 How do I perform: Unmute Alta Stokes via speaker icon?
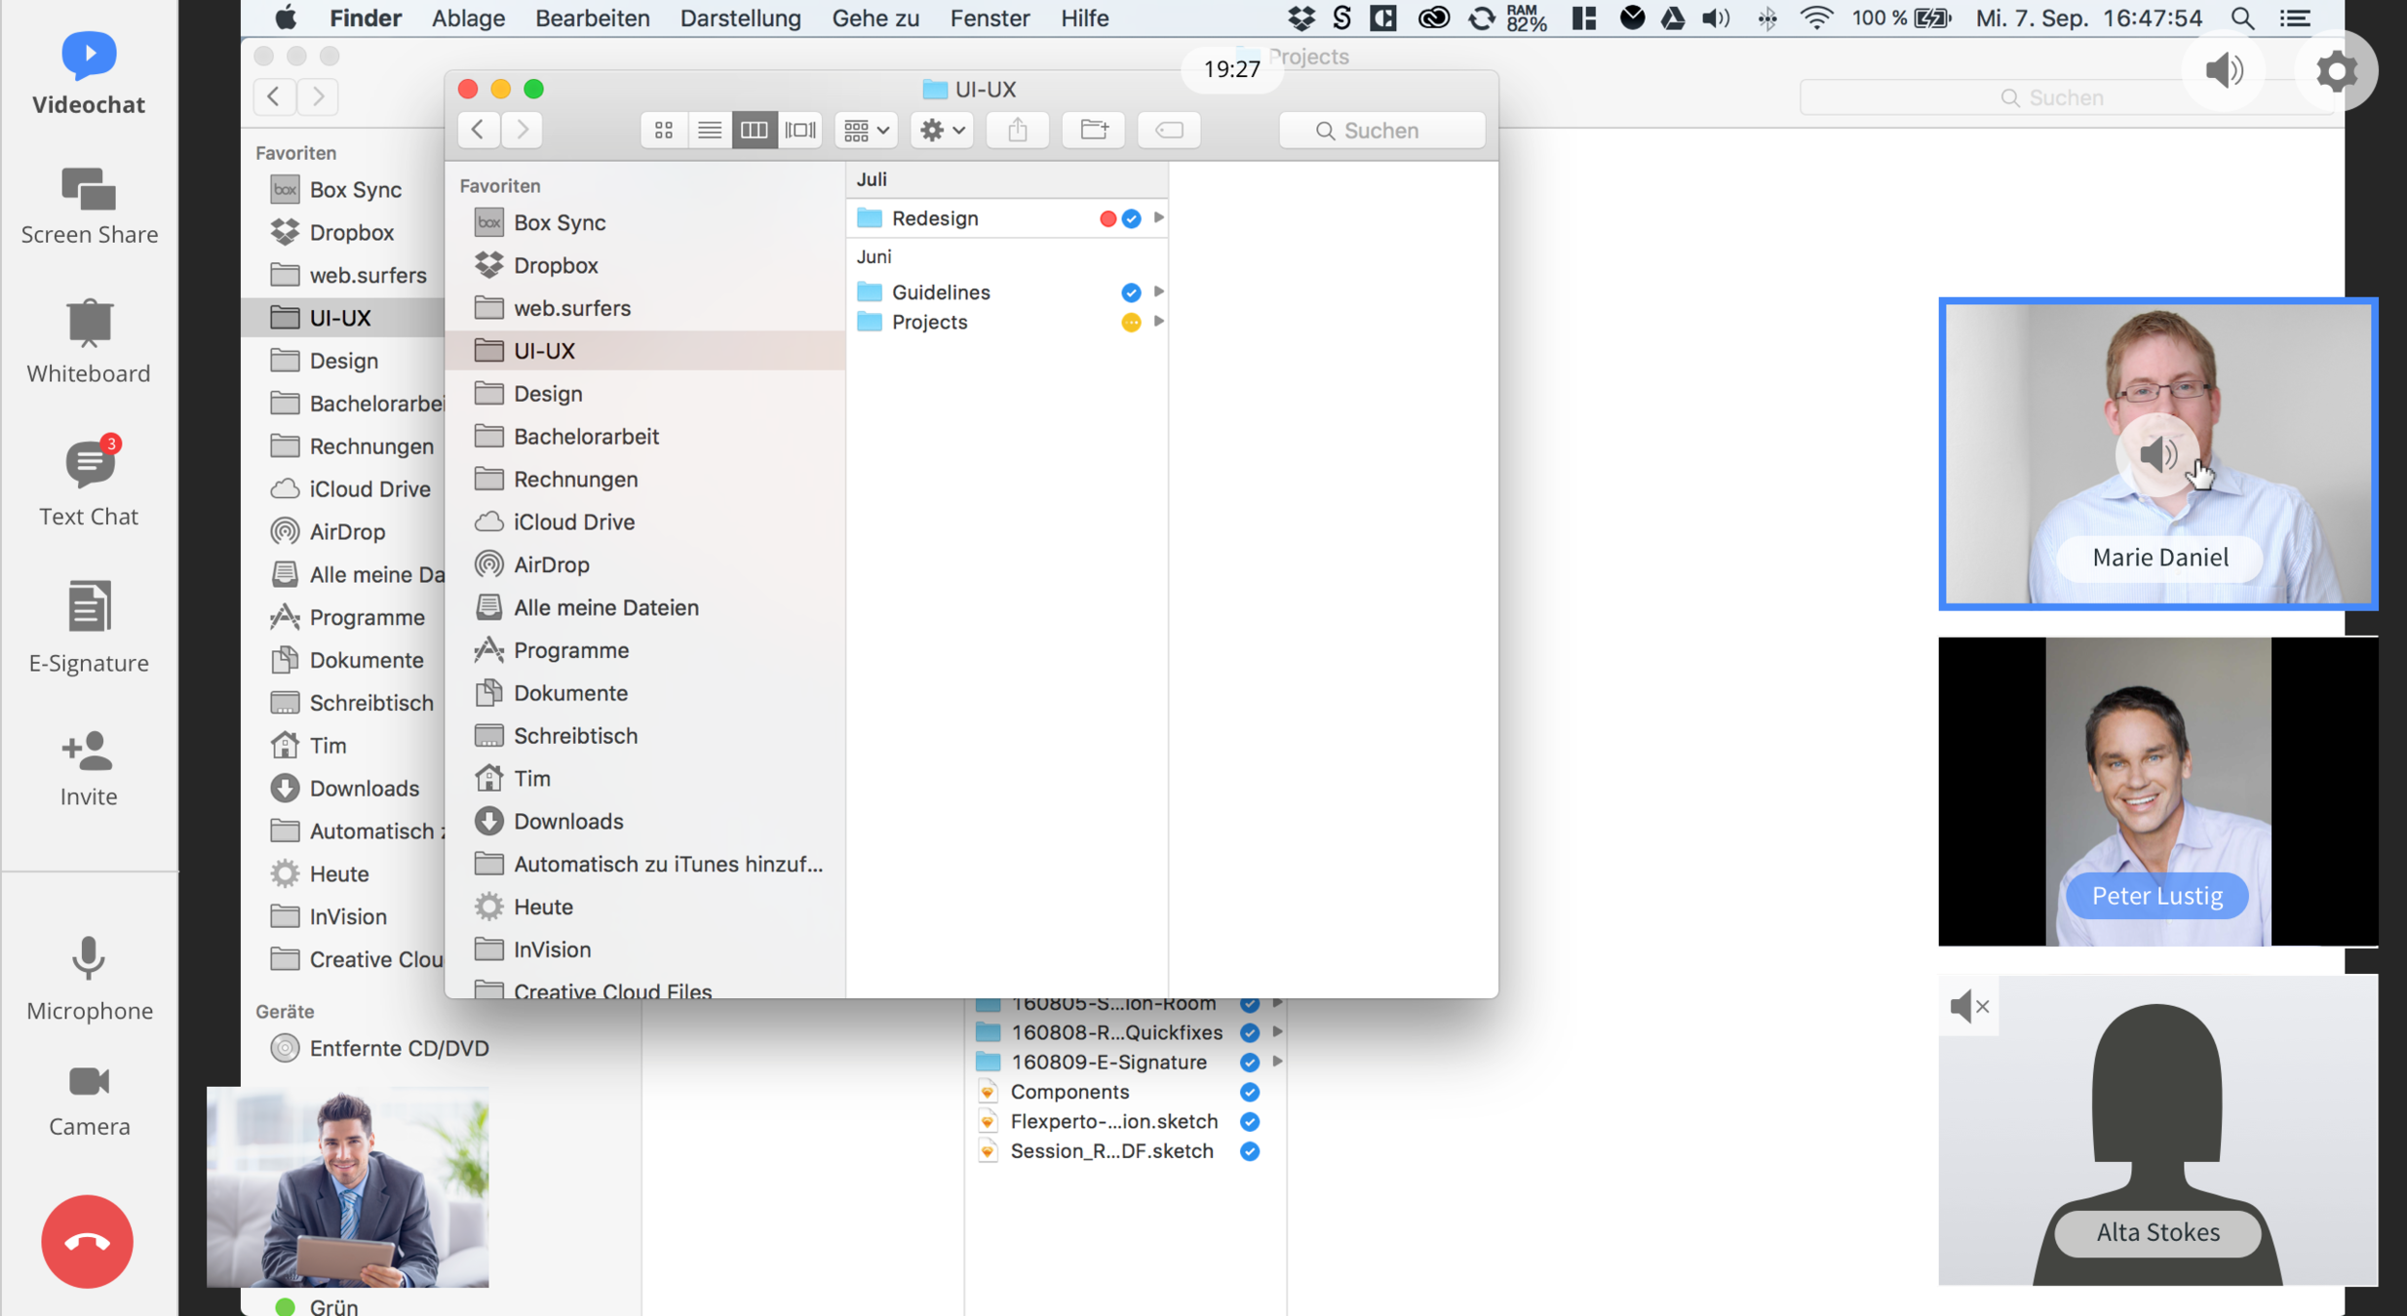pyautogui.click(x=1969, y=1006)
